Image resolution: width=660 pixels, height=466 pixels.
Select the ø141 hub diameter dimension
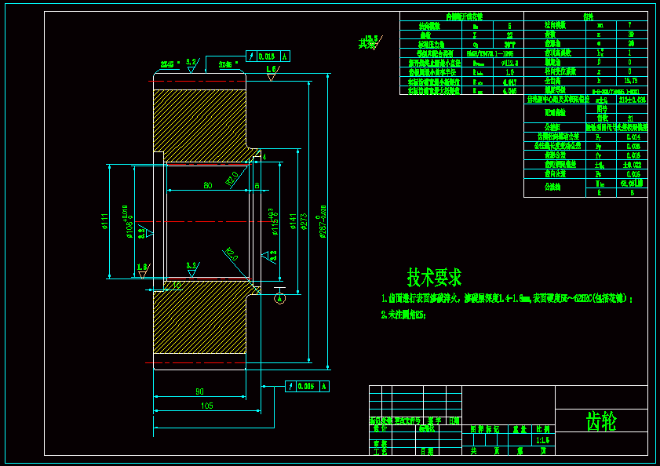293,221
